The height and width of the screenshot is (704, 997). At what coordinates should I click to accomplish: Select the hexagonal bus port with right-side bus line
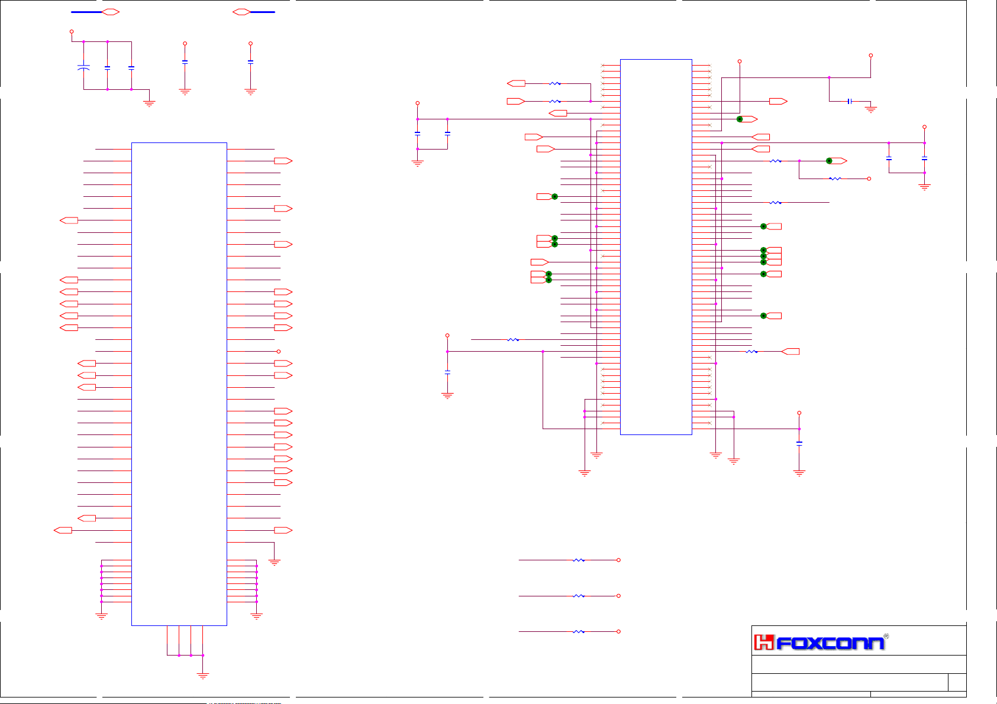[241, 12]
